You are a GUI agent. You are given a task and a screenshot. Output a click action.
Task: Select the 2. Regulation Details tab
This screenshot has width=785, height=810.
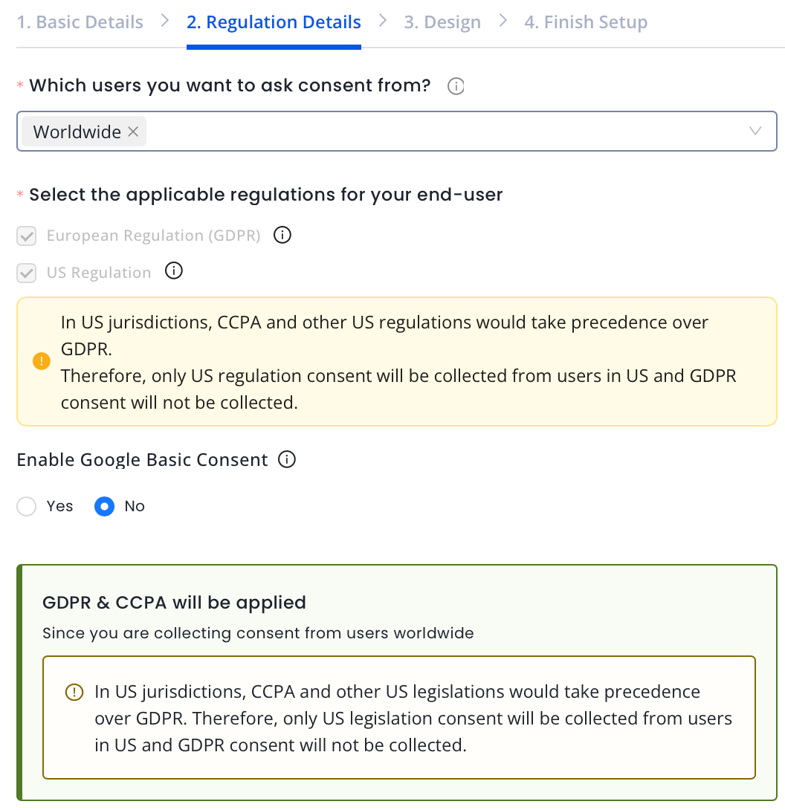click(x=274, y=22)
